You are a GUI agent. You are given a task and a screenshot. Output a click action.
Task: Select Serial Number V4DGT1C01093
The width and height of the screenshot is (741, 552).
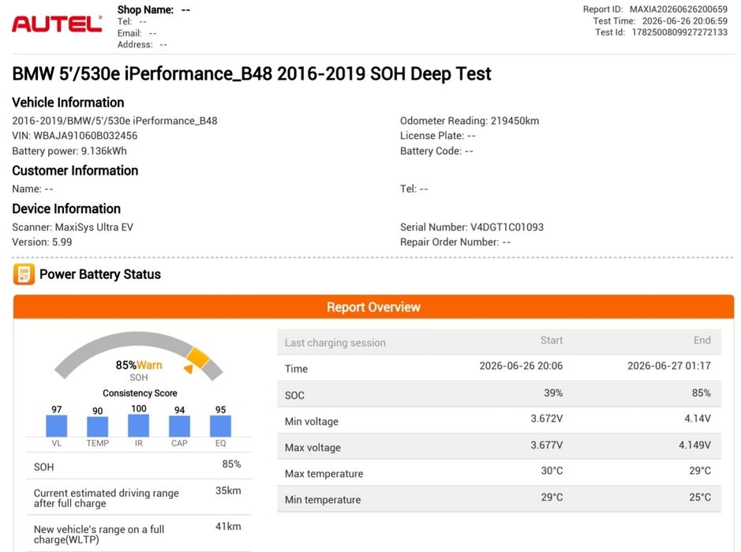pyautogui.click(x=472, y=227)
